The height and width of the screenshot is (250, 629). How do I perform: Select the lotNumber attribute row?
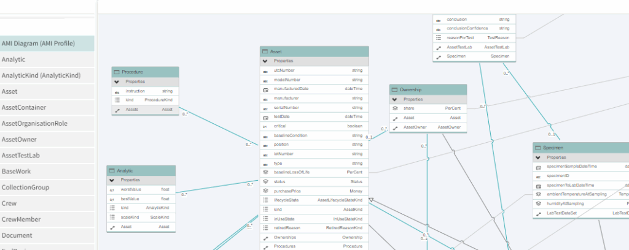click(x=314, y=154)
